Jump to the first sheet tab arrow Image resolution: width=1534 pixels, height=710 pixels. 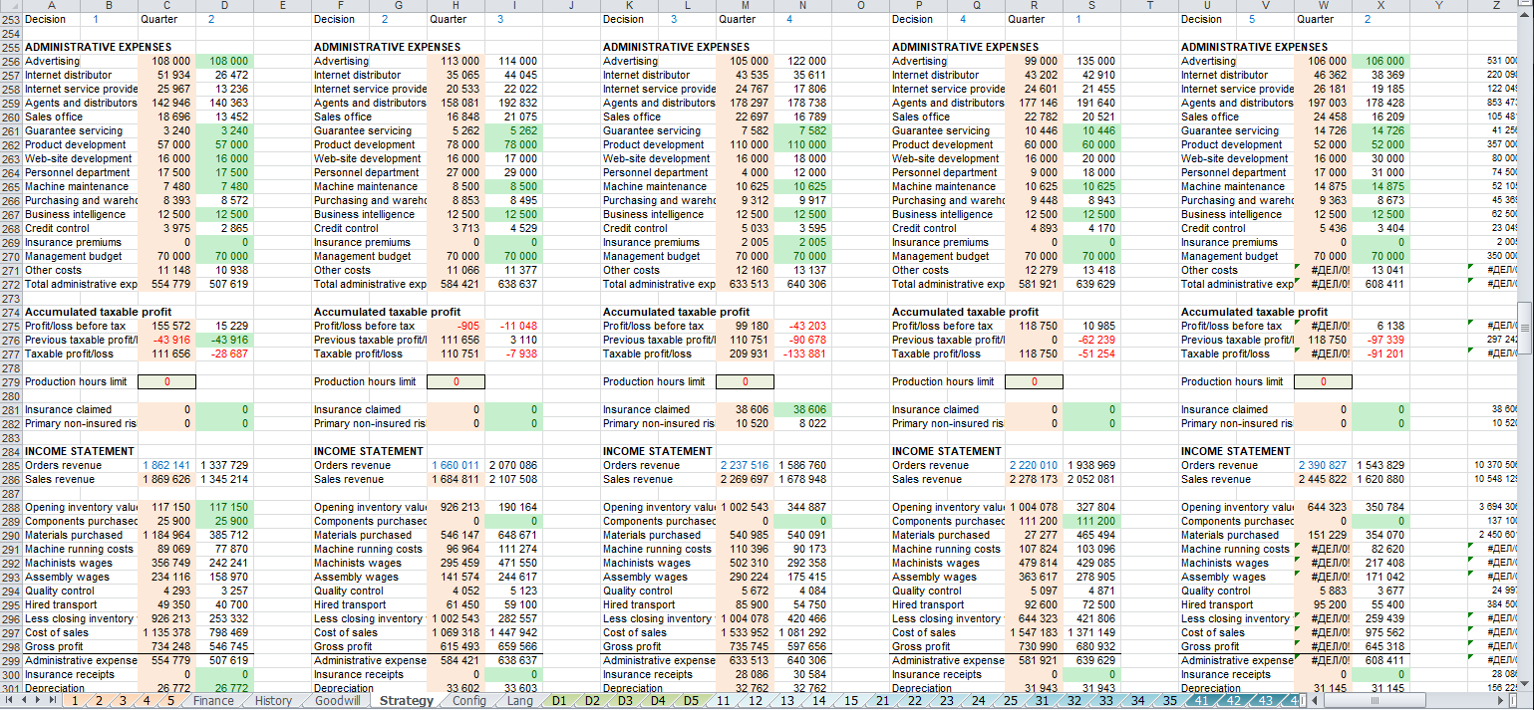click(9, 701)
